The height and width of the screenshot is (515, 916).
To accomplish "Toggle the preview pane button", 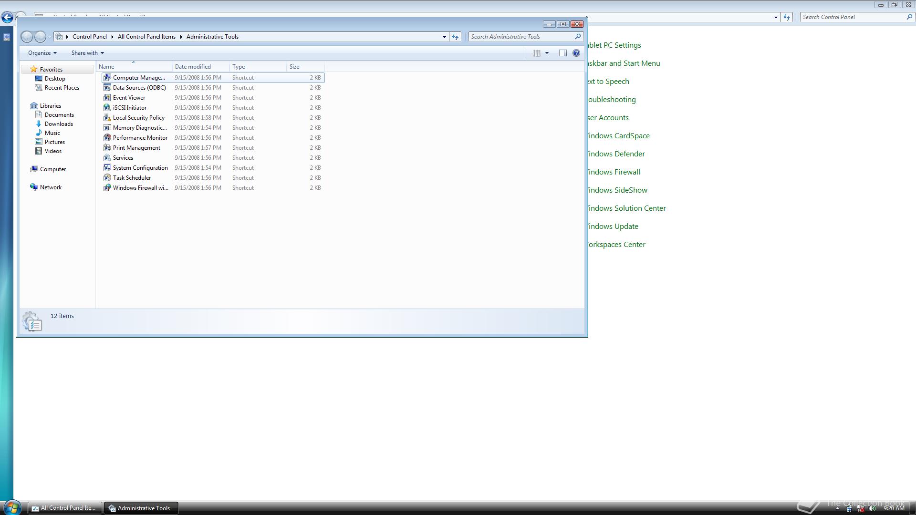I will 563,53.
